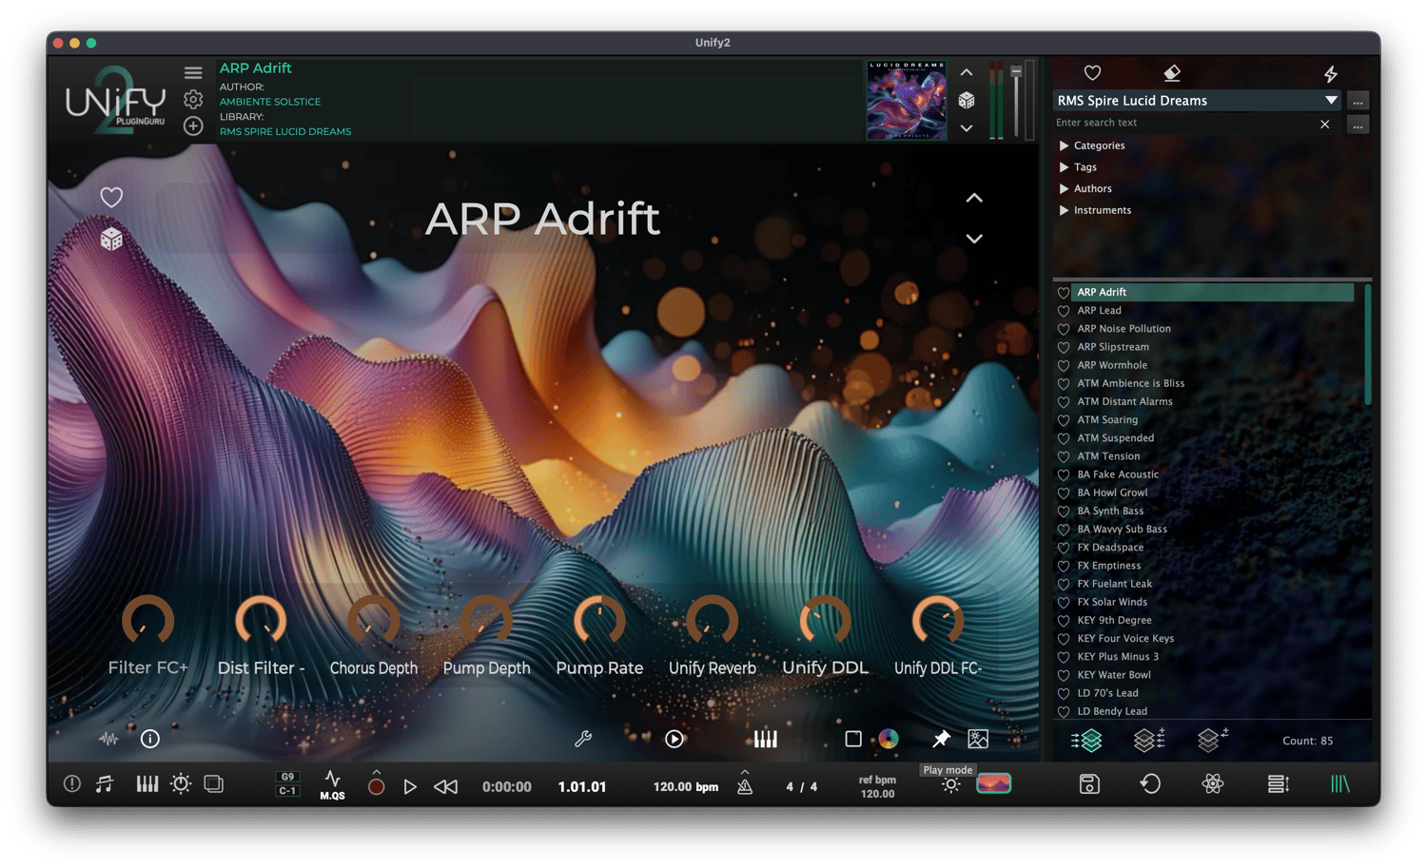Open the hamburger main menu beside the Unify logo
This screenshot has height=868, width=1427.
pyautogui.click(x=193, y=73)
